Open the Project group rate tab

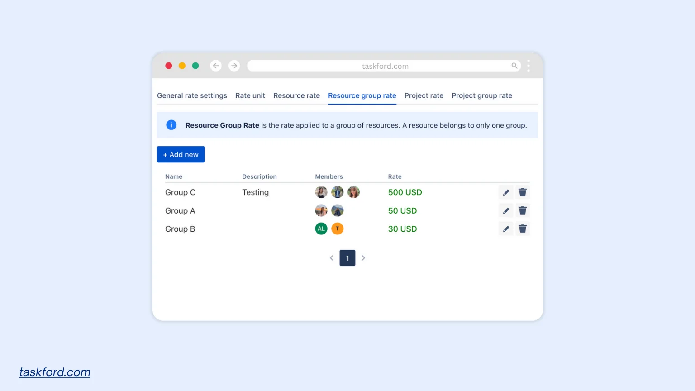(x=482, y=95)
